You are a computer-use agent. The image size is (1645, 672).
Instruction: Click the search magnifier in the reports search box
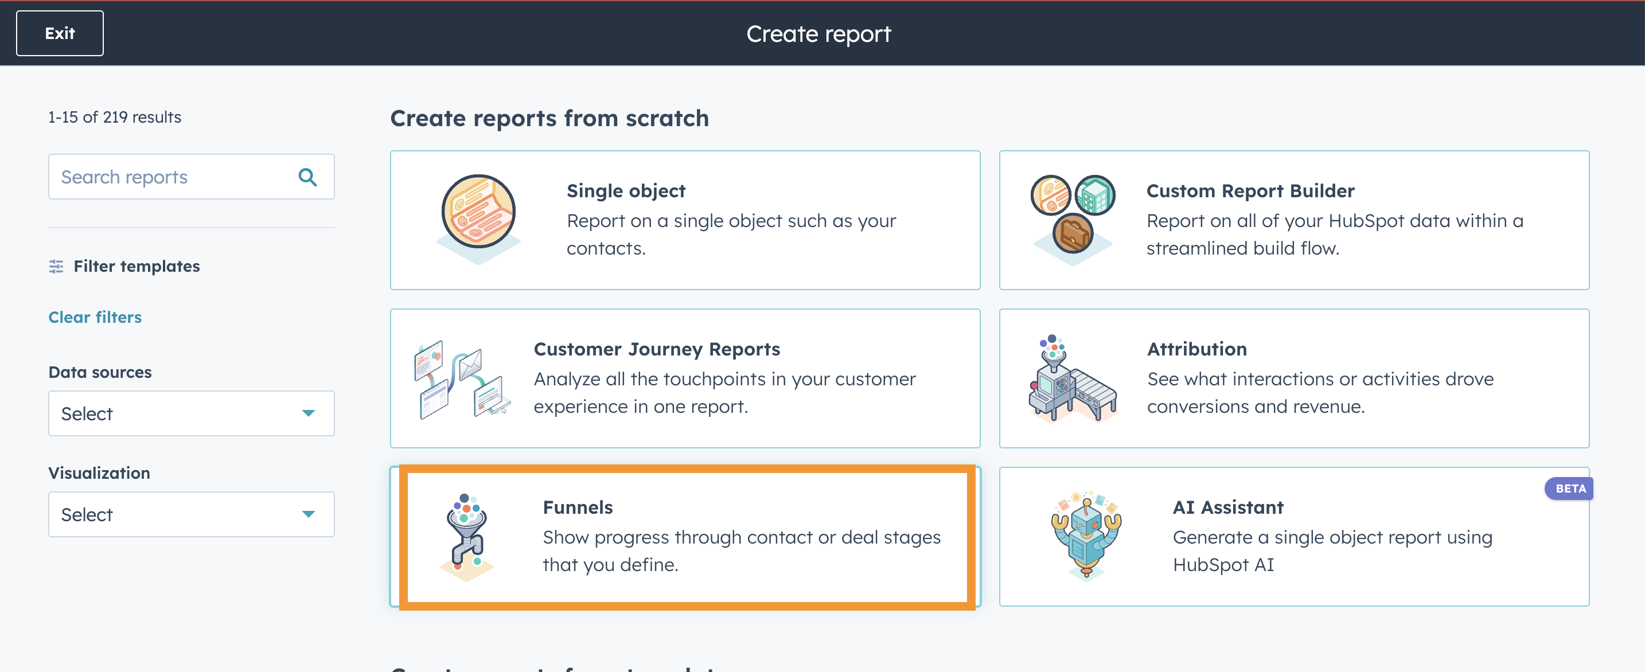point(309,177)
